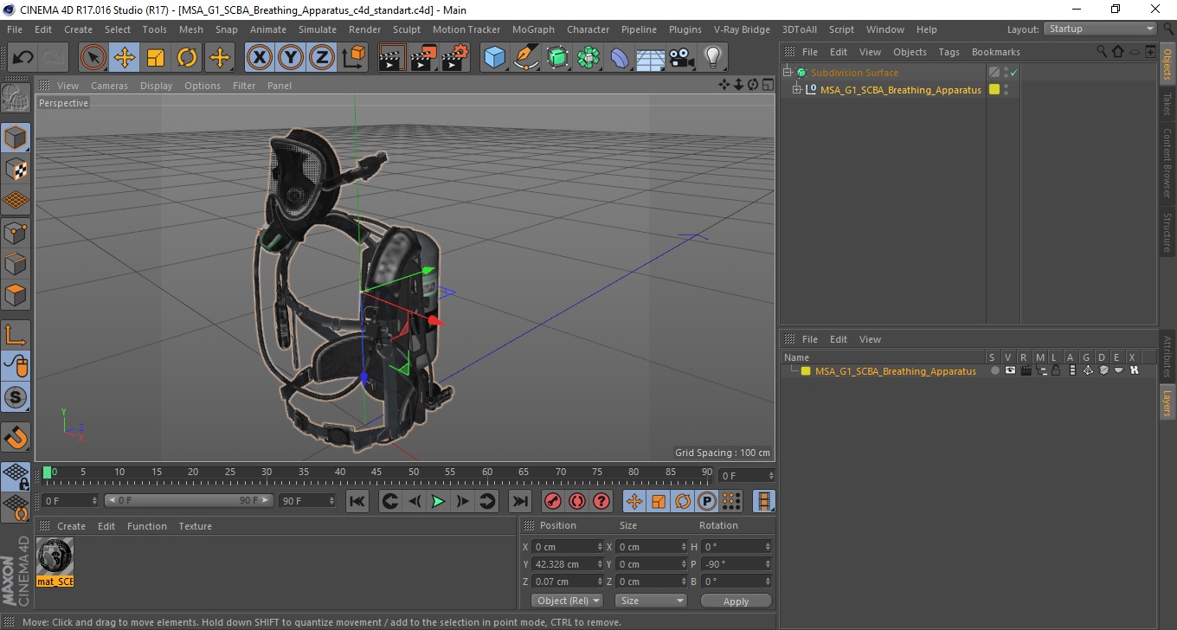Toggle the layer's Solo dot

click(994, 370)
